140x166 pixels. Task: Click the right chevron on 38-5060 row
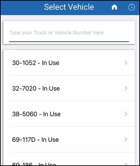126,114
